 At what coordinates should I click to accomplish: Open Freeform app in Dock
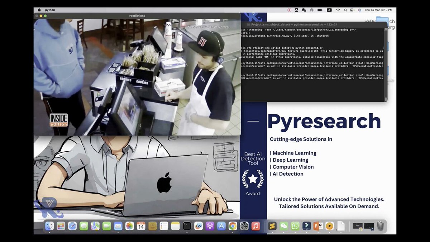click(x=198, y=226)
